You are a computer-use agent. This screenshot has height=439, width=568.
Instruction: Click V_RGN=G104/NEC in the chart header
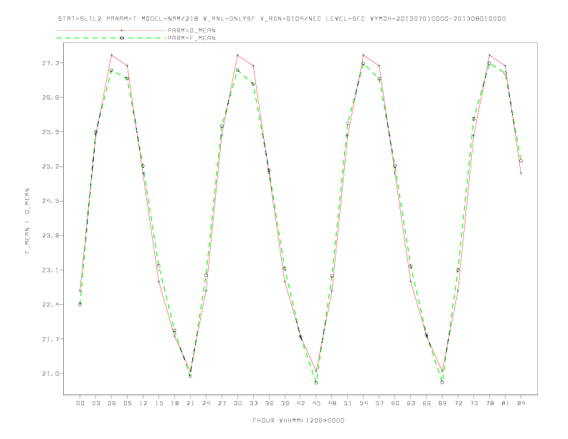[290, 19]
